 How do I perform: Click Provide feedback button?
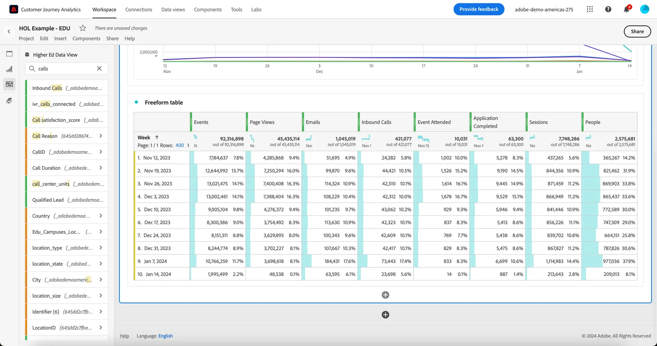479,9
